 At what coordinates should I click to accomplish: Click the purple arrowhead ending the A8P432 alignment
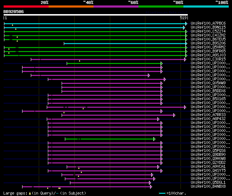pyautogui.click(x=158, y=119)
